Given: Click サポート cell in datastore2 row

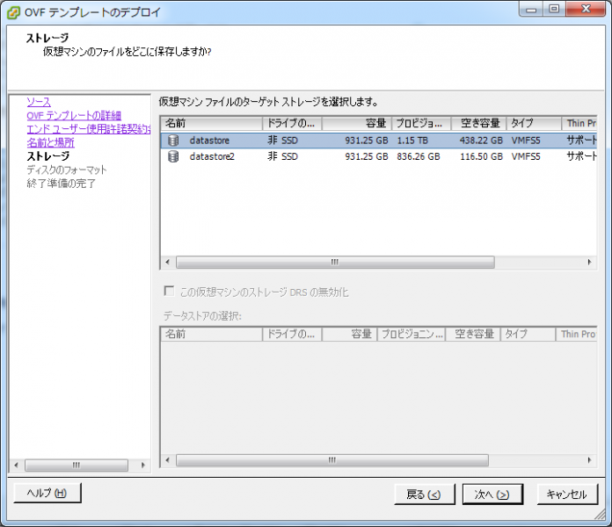Looking at the screenshot, I should [x=581, y=156].
